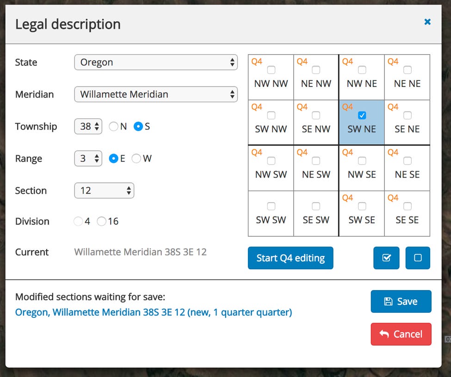Check the NW NE quarter checkbox

[x=362, y=70]
